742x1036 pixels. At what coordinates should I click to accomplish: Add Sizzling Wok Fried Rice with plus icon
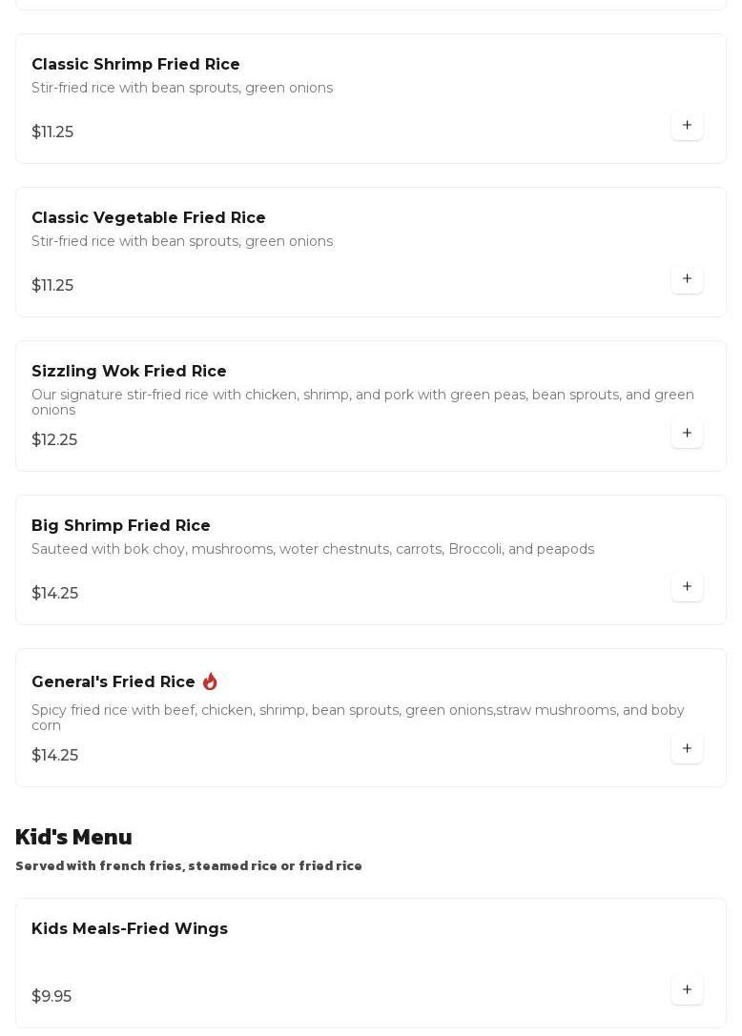point(687,433)
